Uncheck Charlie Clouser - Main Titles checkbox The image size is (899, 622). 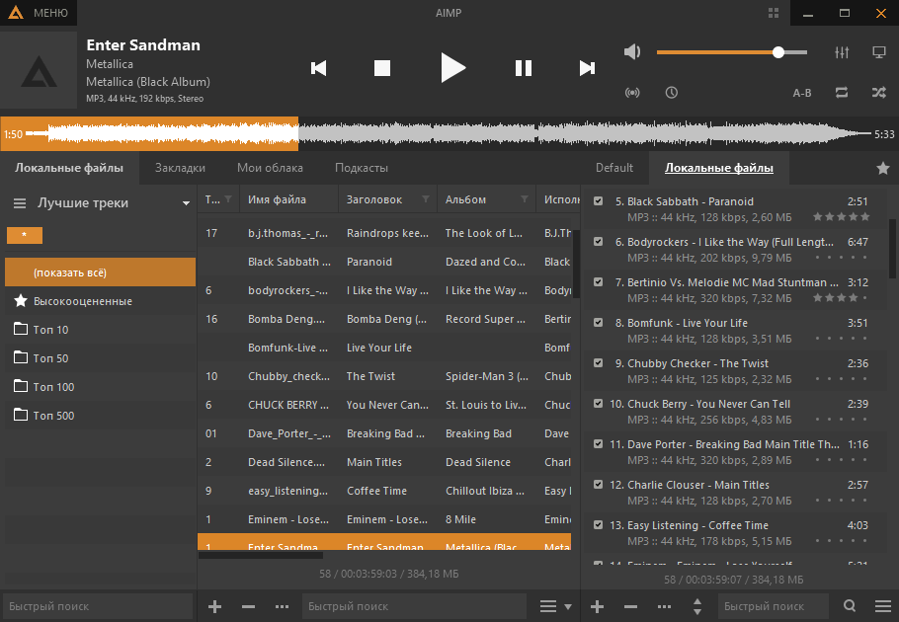pyautogui.click(x=598, y=485)
